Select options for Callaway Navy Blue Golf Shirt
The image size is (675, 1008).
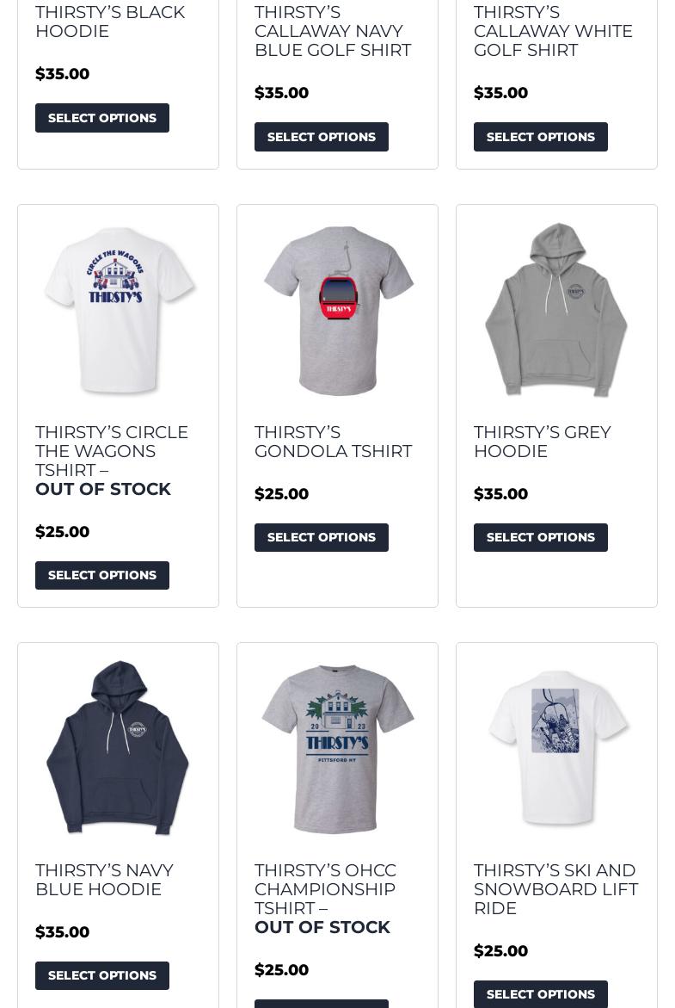click(x=321, y=137)
